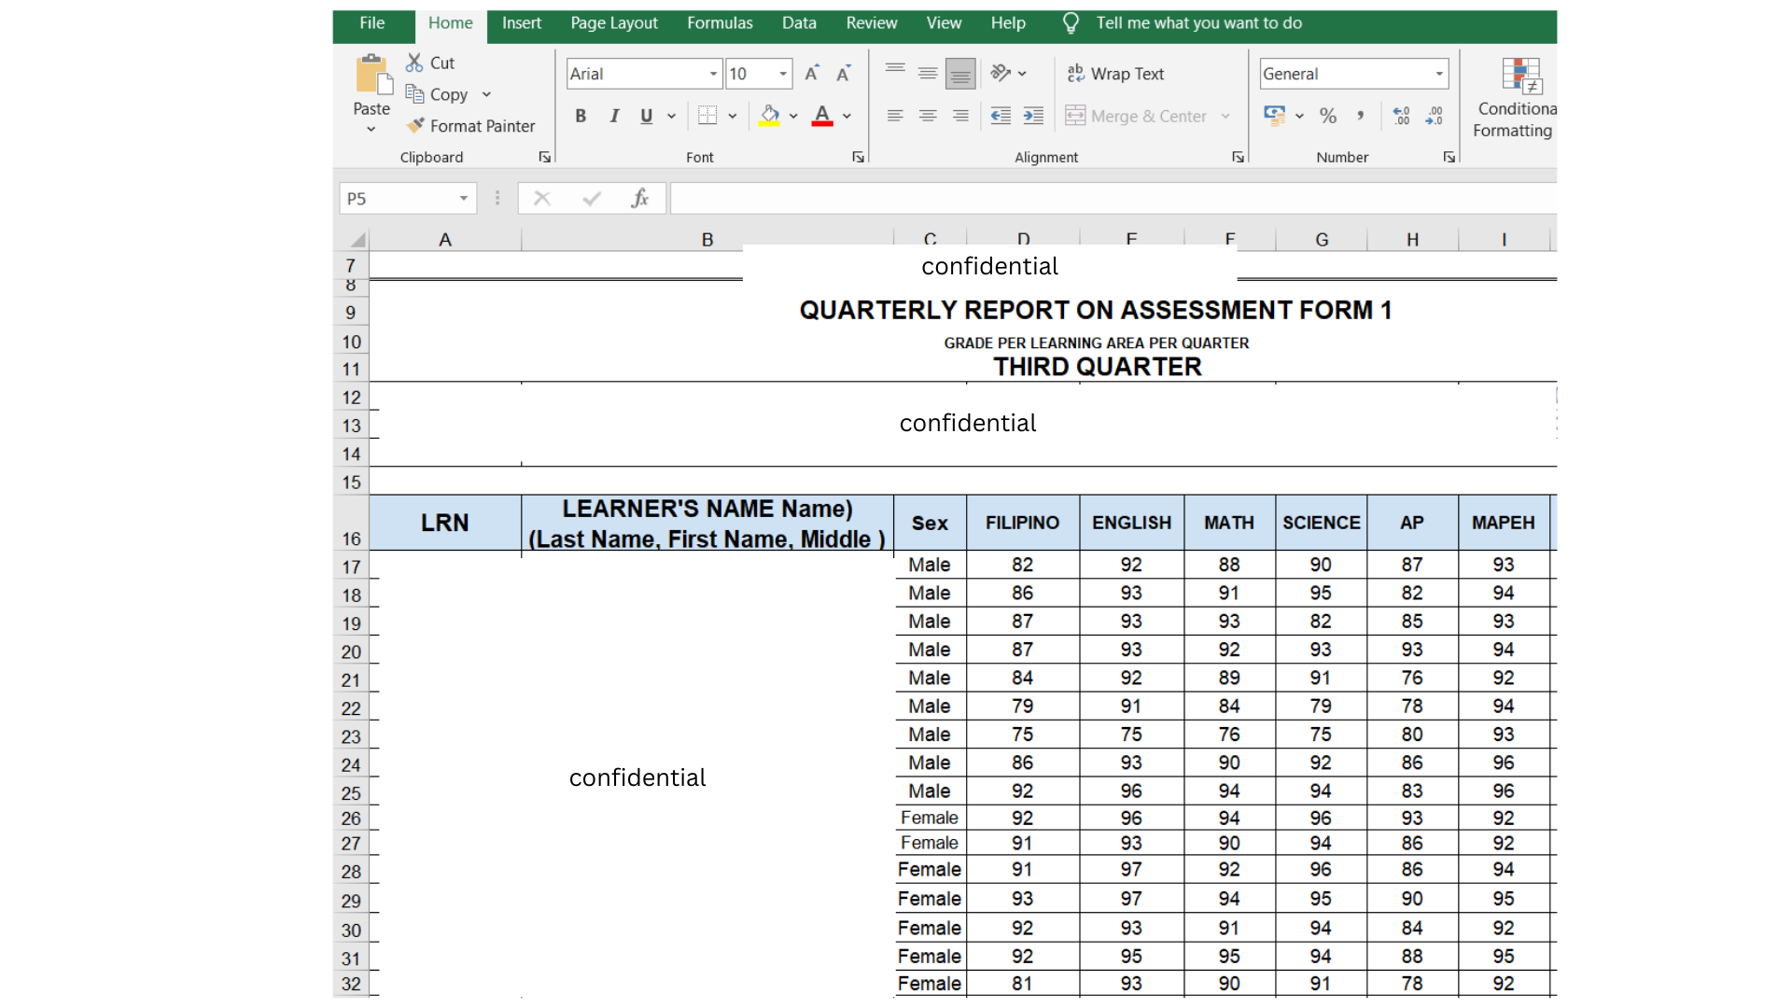Open the Formulas ribbon tab

click(719, 23)
